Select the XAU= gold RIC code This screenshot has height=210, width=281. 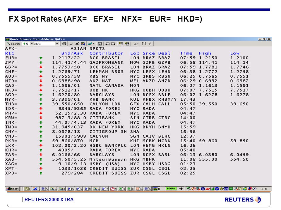pyautogui.click(x=11, y=159)
